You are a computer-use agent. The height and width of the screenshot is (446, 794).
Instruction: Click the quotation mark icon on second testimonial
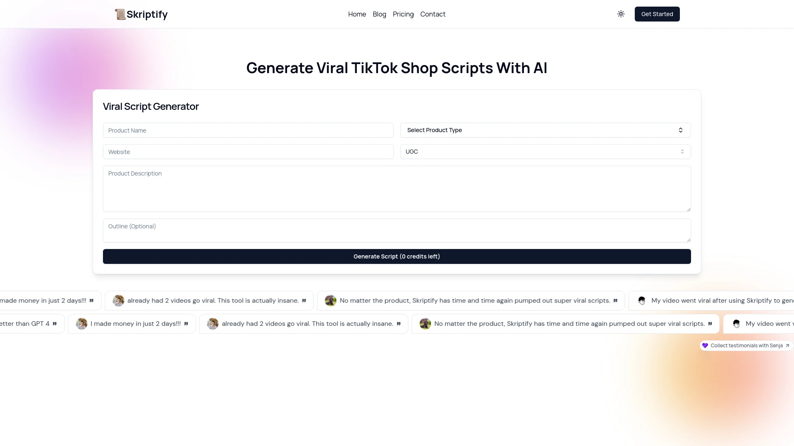click(x=305, y=300)
